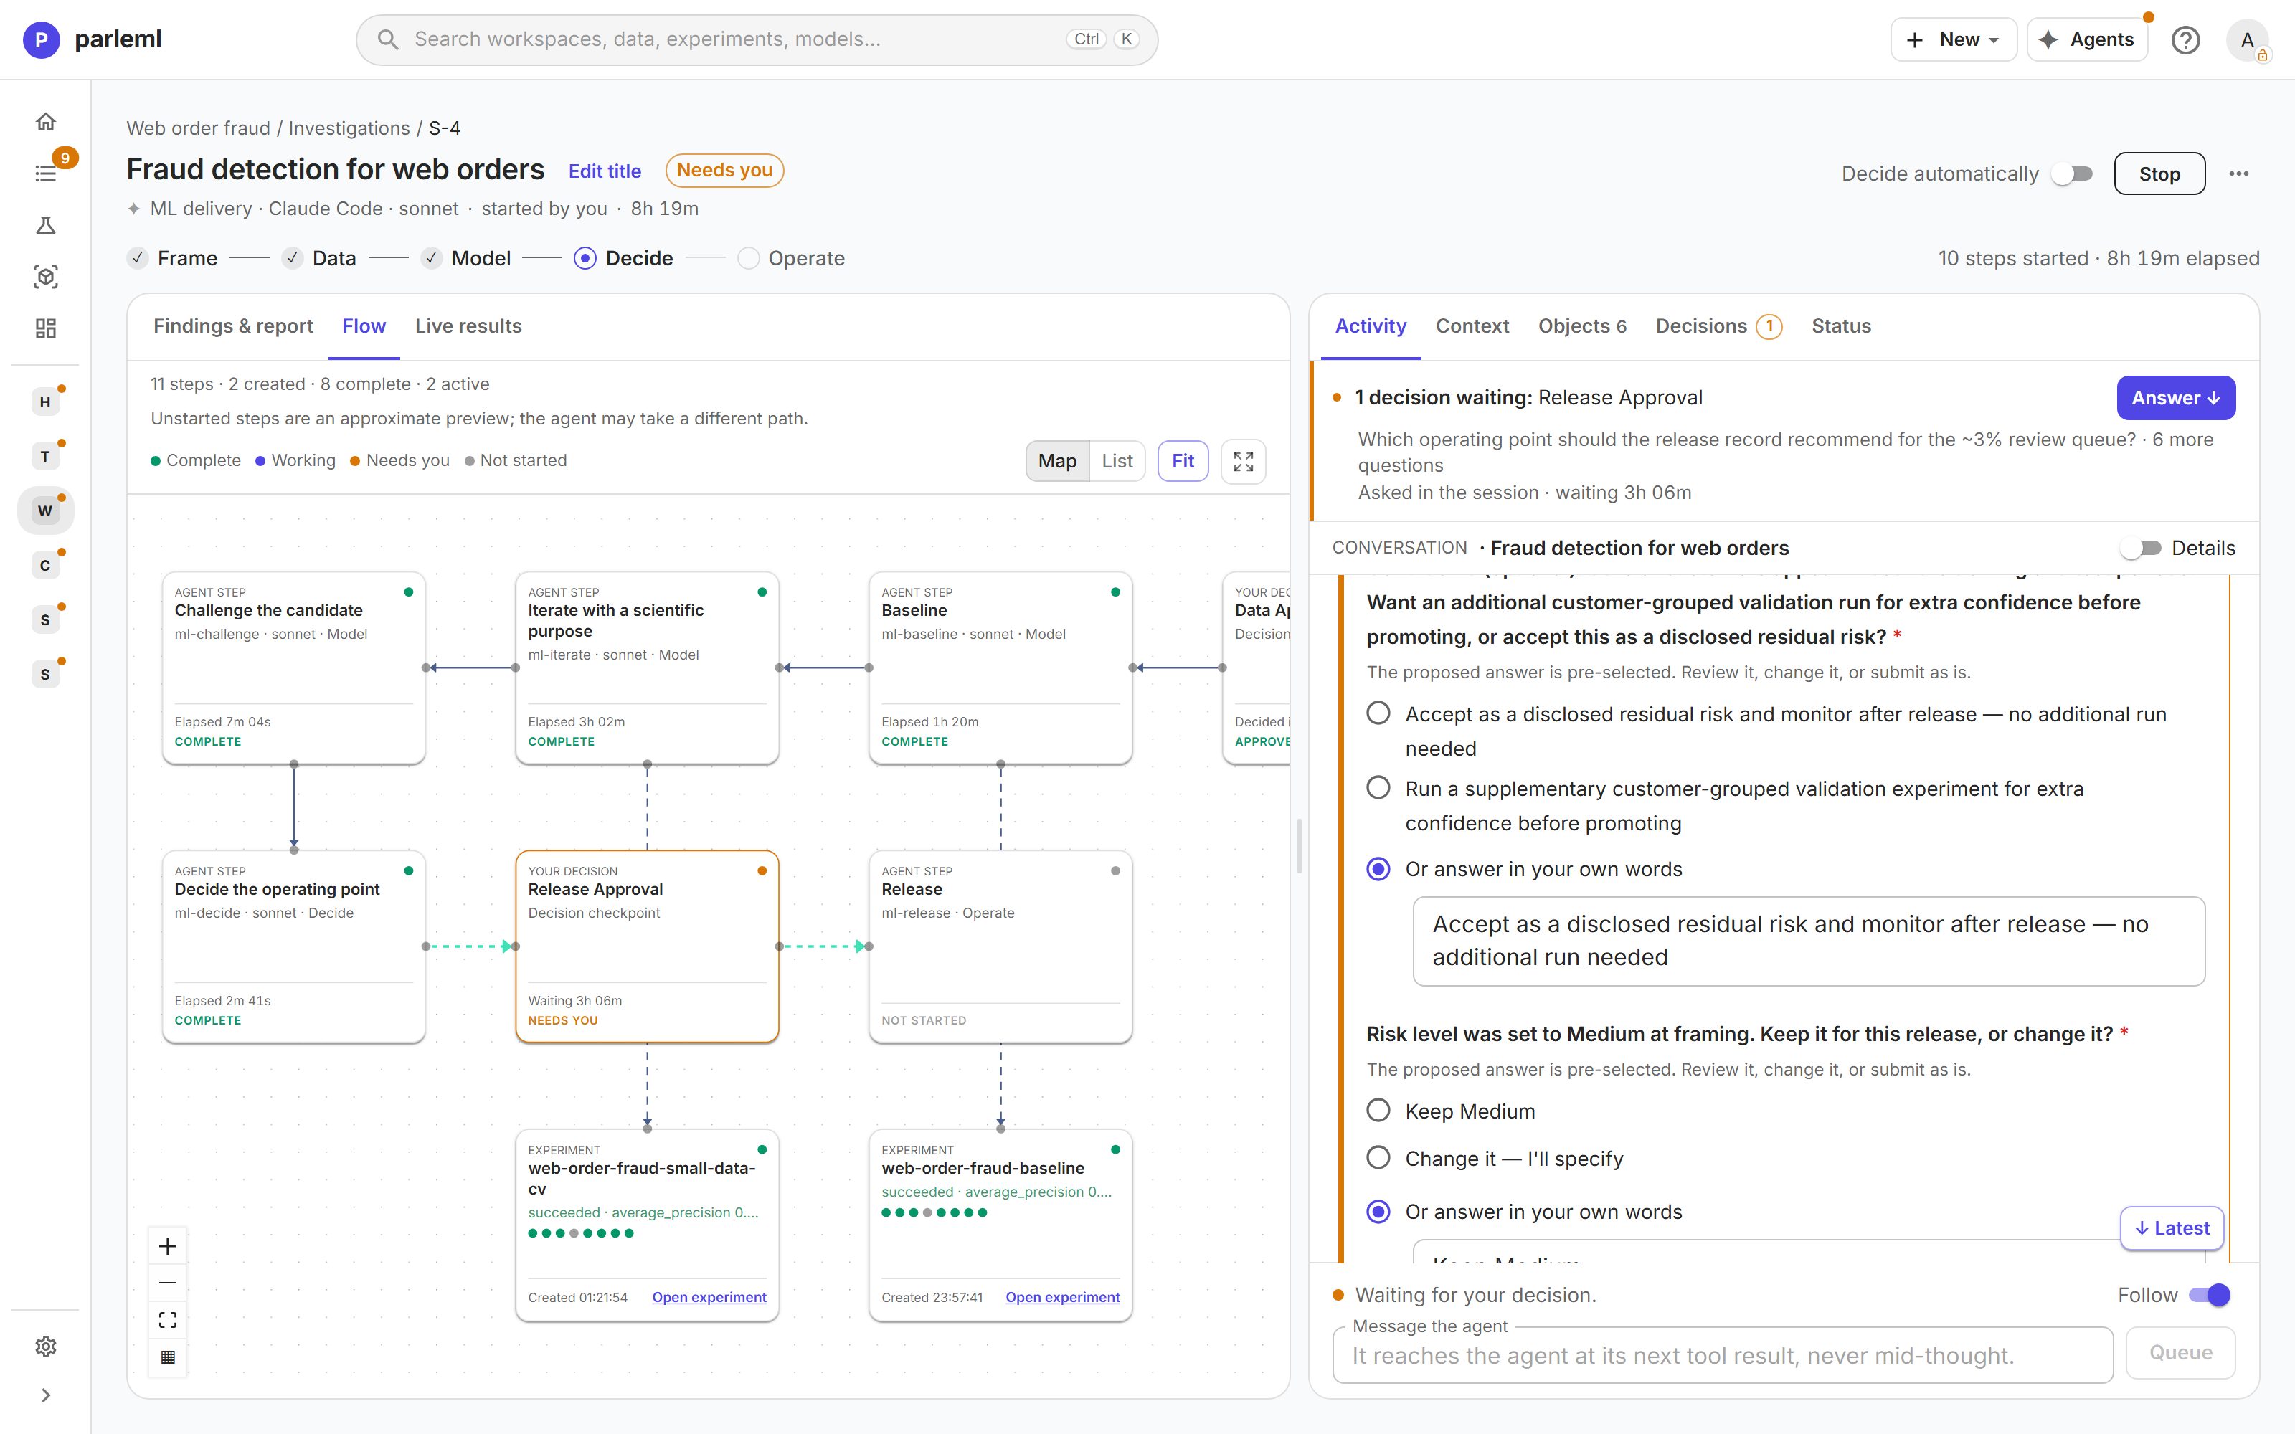Click Answer to jump to decision

(x=2175, y=399)
